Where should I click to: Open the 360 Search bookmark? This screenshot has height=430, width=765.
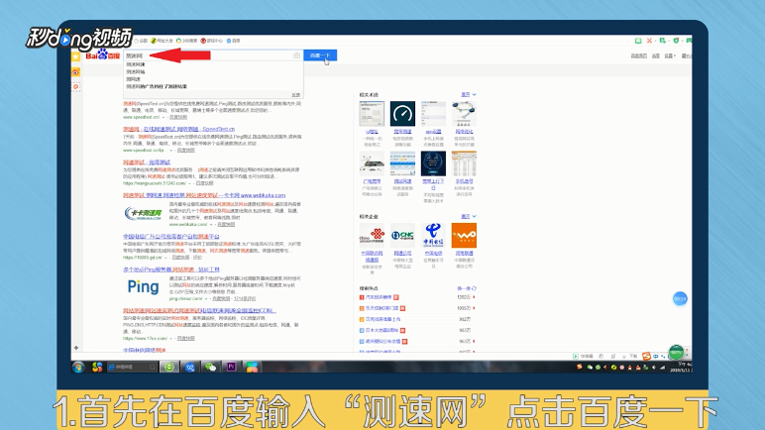(x=187, y=41)
